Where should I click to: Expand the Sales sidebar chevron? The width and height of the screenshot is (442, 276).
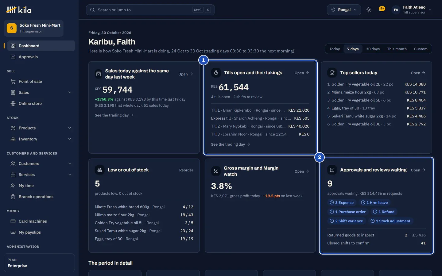70,92
